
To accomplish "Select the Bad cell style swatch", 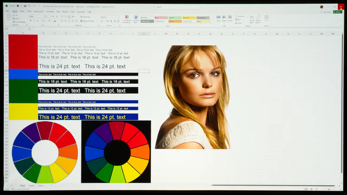I will point(161,18).
